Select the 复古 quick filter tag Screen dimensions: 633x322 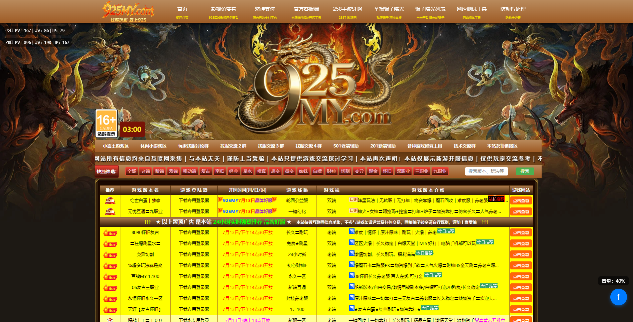(x=206, y=171)
